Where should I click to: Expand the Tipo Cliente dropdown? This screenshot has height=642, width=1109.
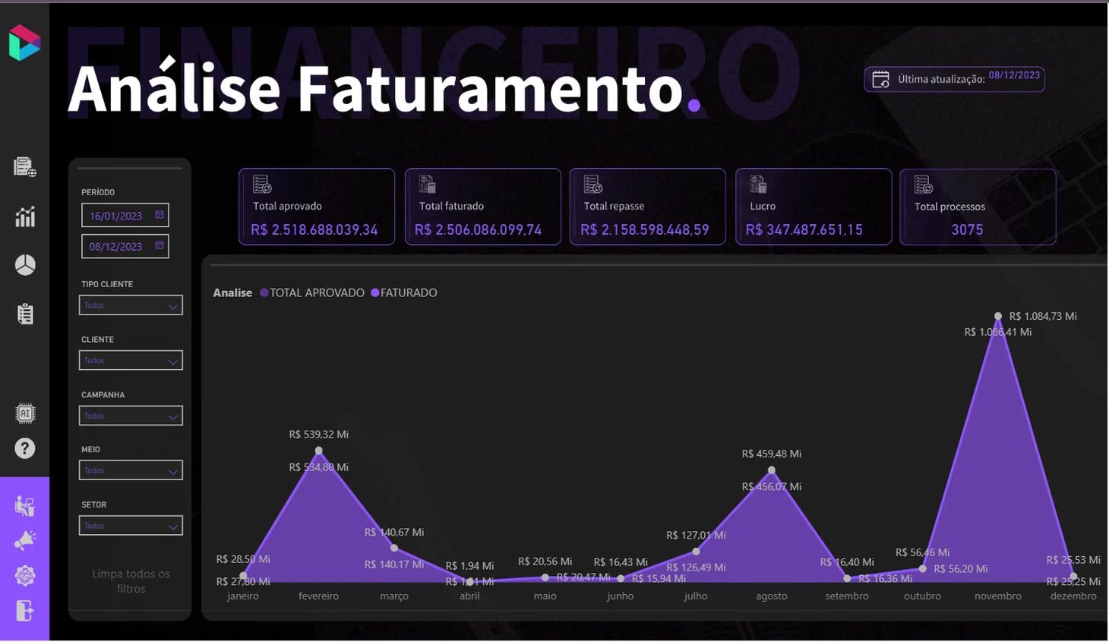click(131, 305)
